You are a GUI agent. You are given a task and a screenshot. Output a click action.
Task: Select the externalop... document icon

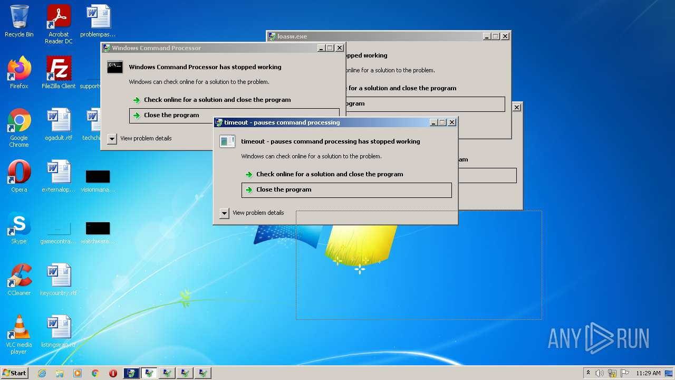tap(59, 176)
